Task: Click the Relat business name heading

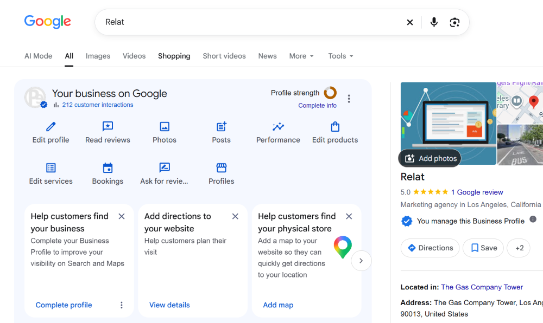Action: [413, 177]
